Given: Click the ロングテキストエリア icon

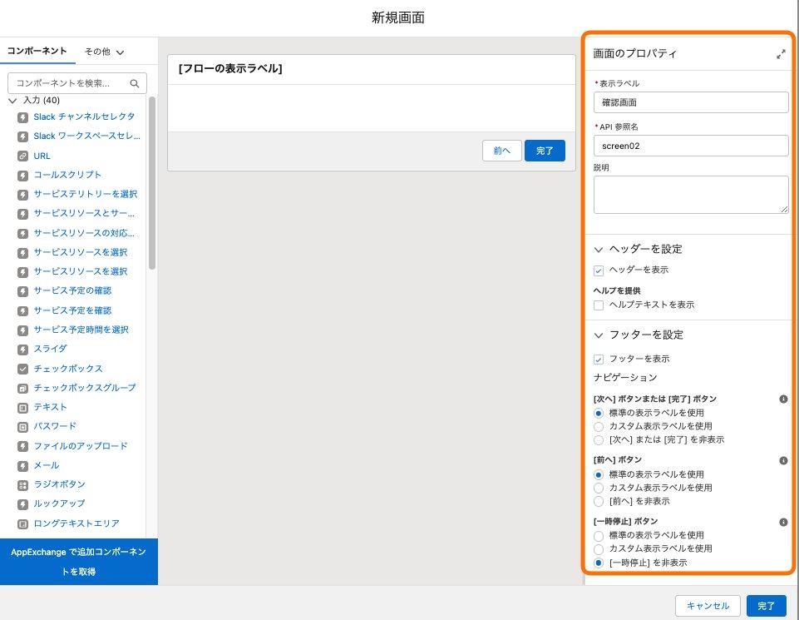Looking at the screenshot, I should (22, 524).
